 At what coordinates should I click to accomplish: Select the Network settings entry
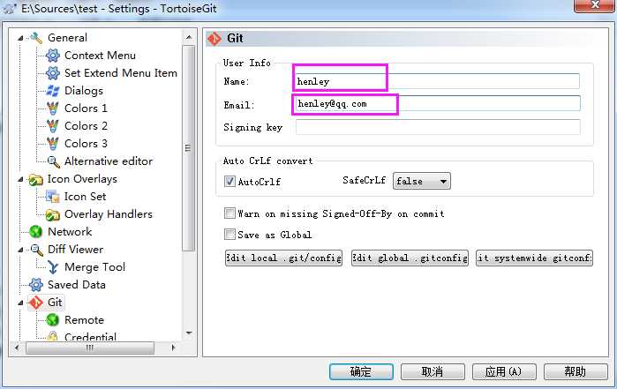pyautogui.click(x=70, y=232)
